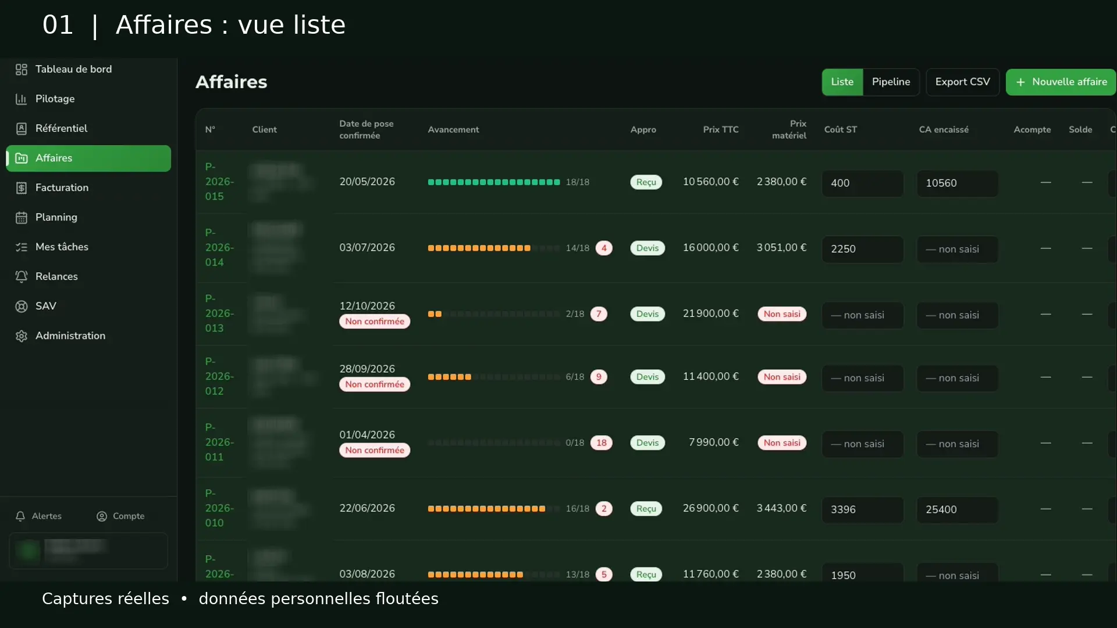Click the price 26 900,00 €
Image resolution: width=1117 pixels, height=628 pixels.
[x=710, y=508]
